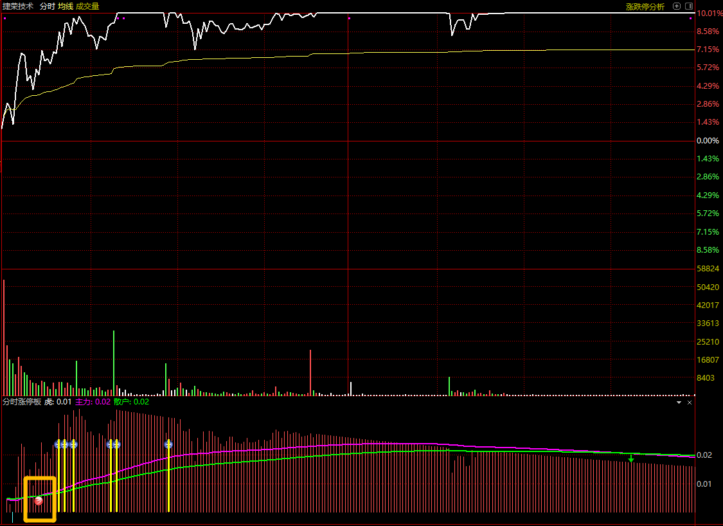The height and width of the screenshot is (526, 723).
Task: Switch to the 分时 tab label
Action: (x=47, y=6)
